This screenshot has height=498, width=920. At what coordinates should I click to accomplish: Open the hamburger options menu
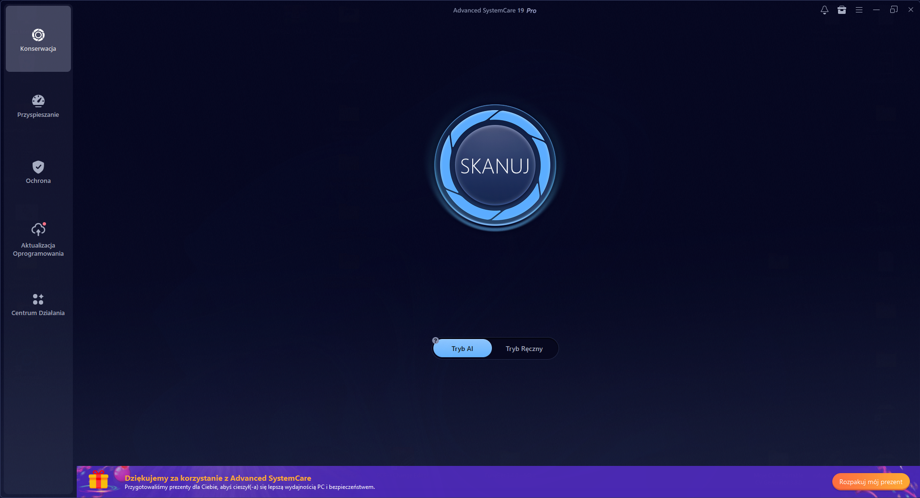[859, 10]
